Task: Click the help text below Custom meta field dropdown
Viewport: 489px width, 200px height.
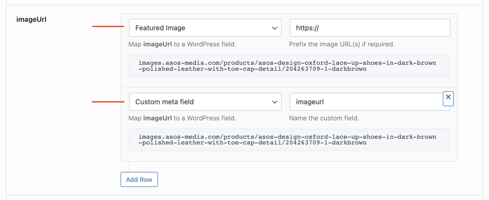Action: click(x=182, y=118)
